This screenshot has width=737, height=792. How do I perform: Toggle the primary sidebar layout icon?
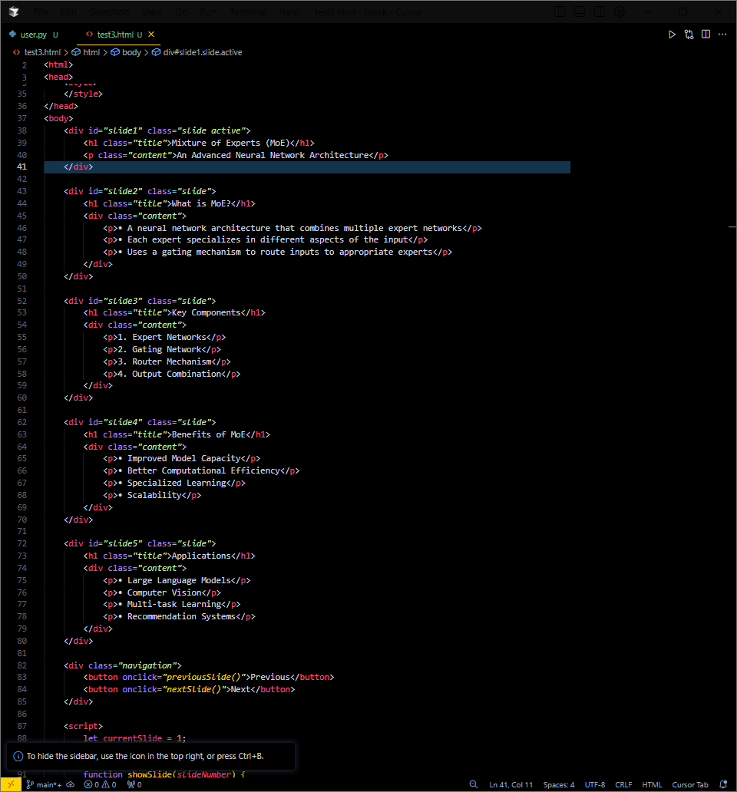(560, 12)
